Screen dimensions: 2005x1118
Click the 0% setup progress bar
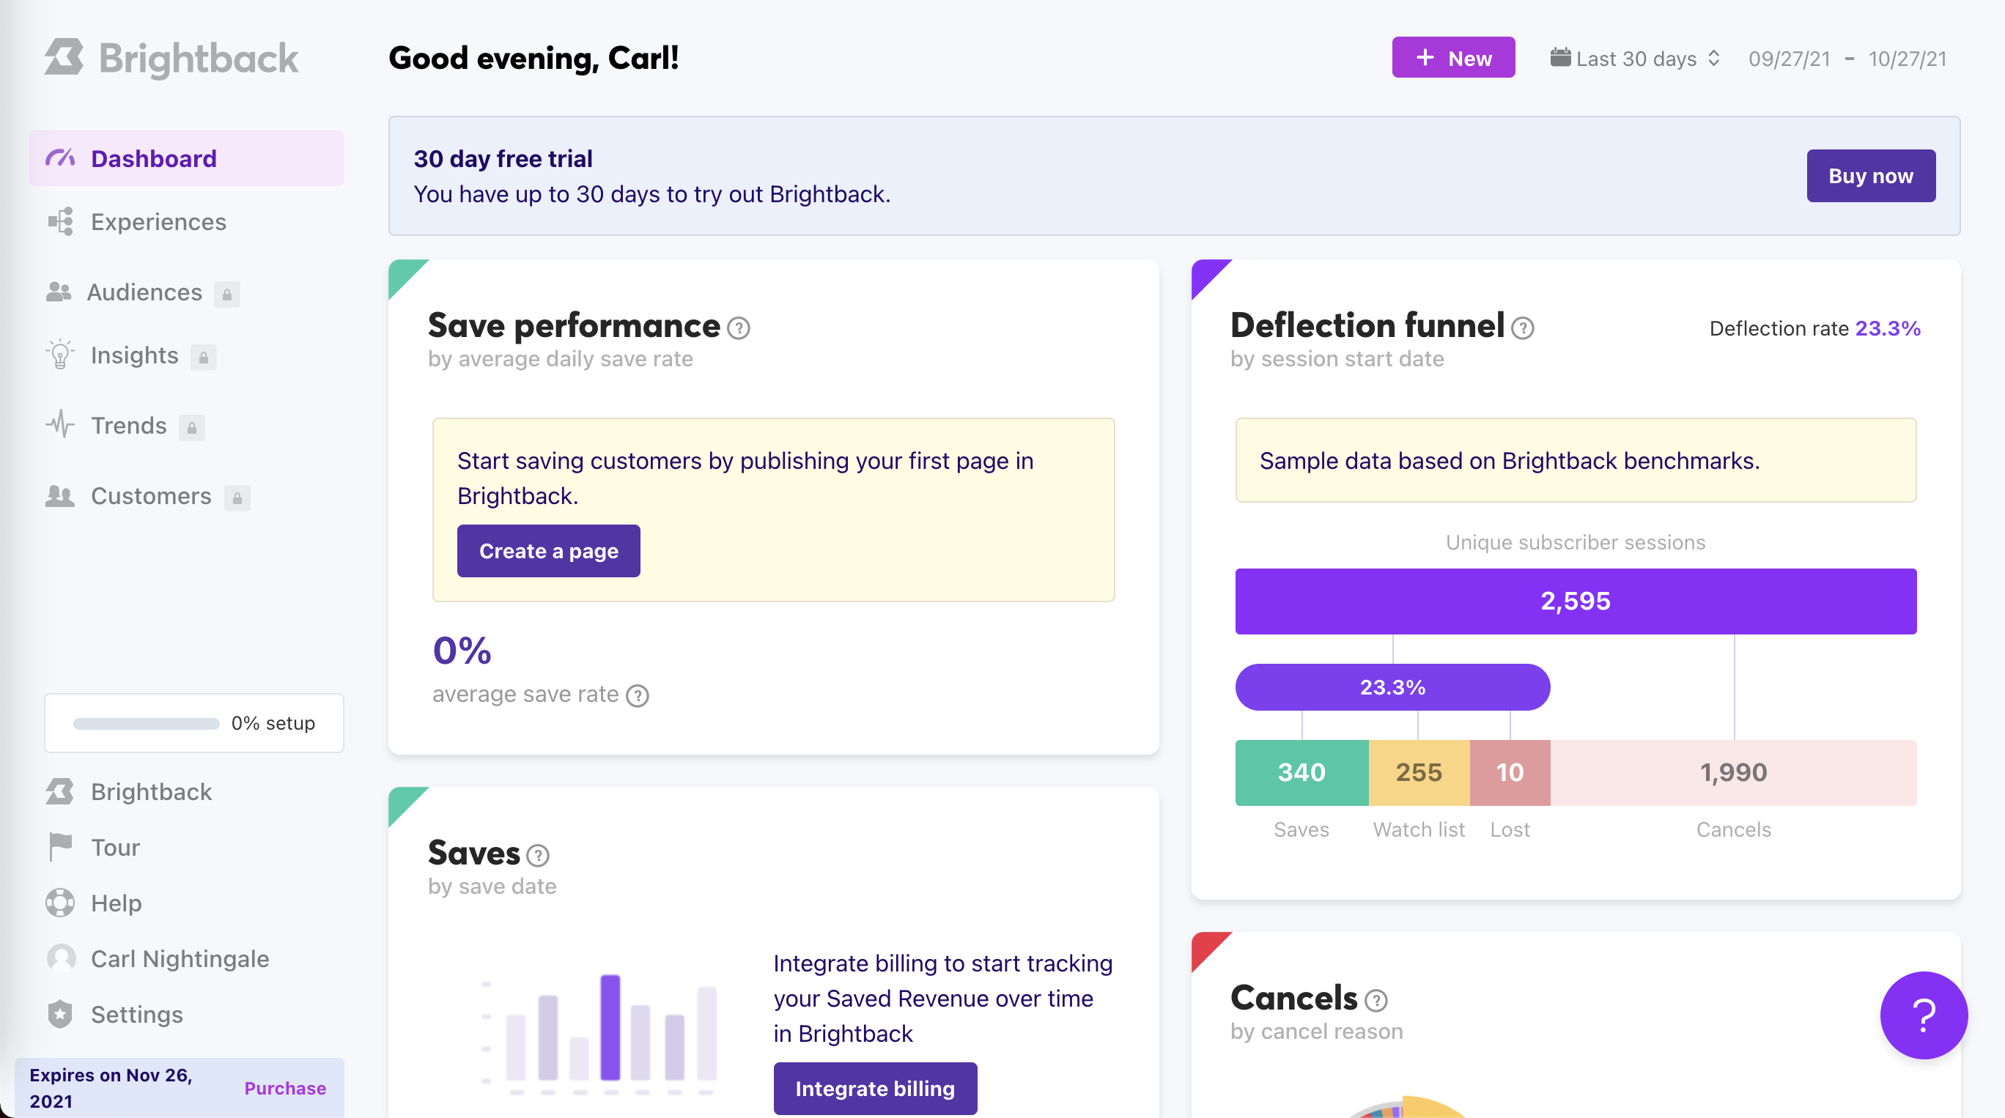[147, 724]
